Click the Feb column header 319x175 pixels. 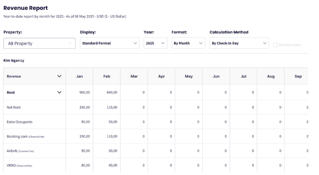click(107, 76)
